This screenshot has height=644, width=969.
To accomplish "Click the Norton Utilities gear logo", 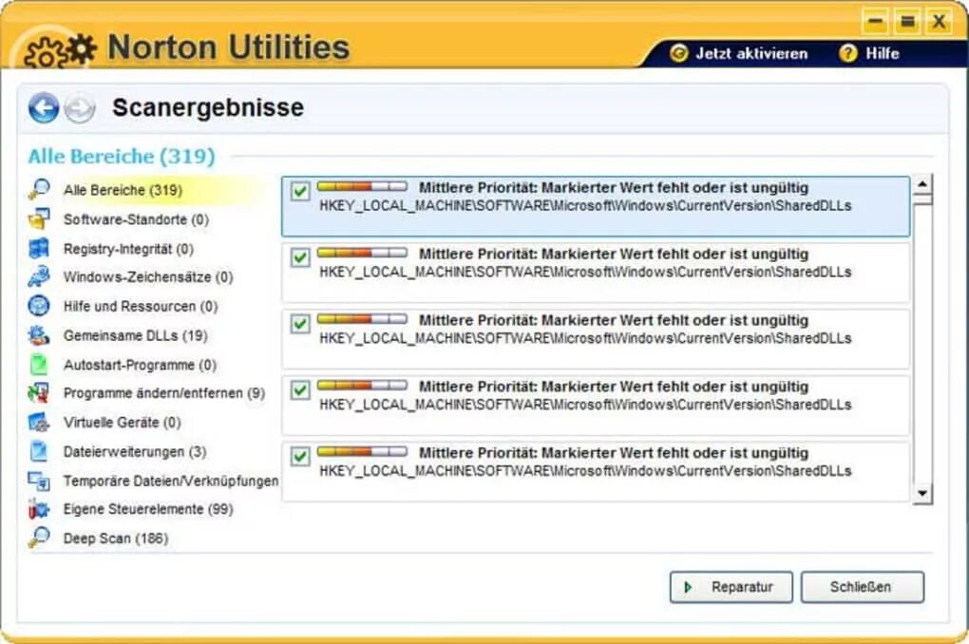I will click(60, 50).
